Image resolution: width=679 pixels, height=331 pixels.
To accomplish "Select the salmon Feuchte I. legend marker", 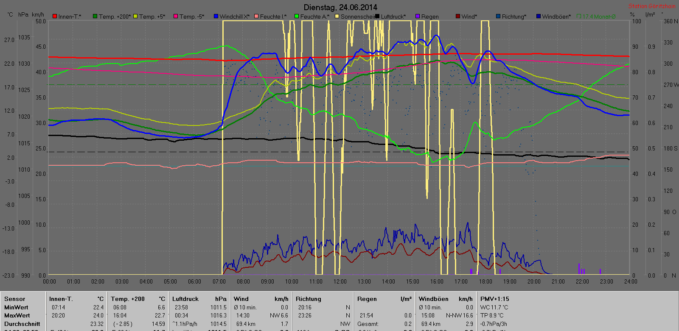I will pos(256,17).
